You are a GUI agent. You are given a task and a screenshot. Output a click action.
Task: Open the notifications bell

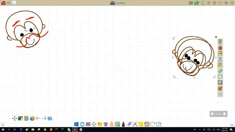pyautogui.click(x=203, y=3)
